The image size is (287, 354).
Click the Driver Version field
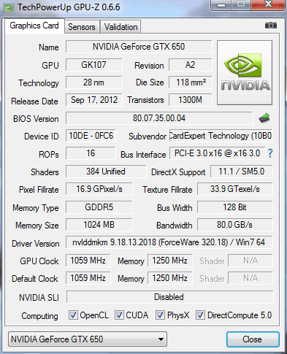[169, 242]
